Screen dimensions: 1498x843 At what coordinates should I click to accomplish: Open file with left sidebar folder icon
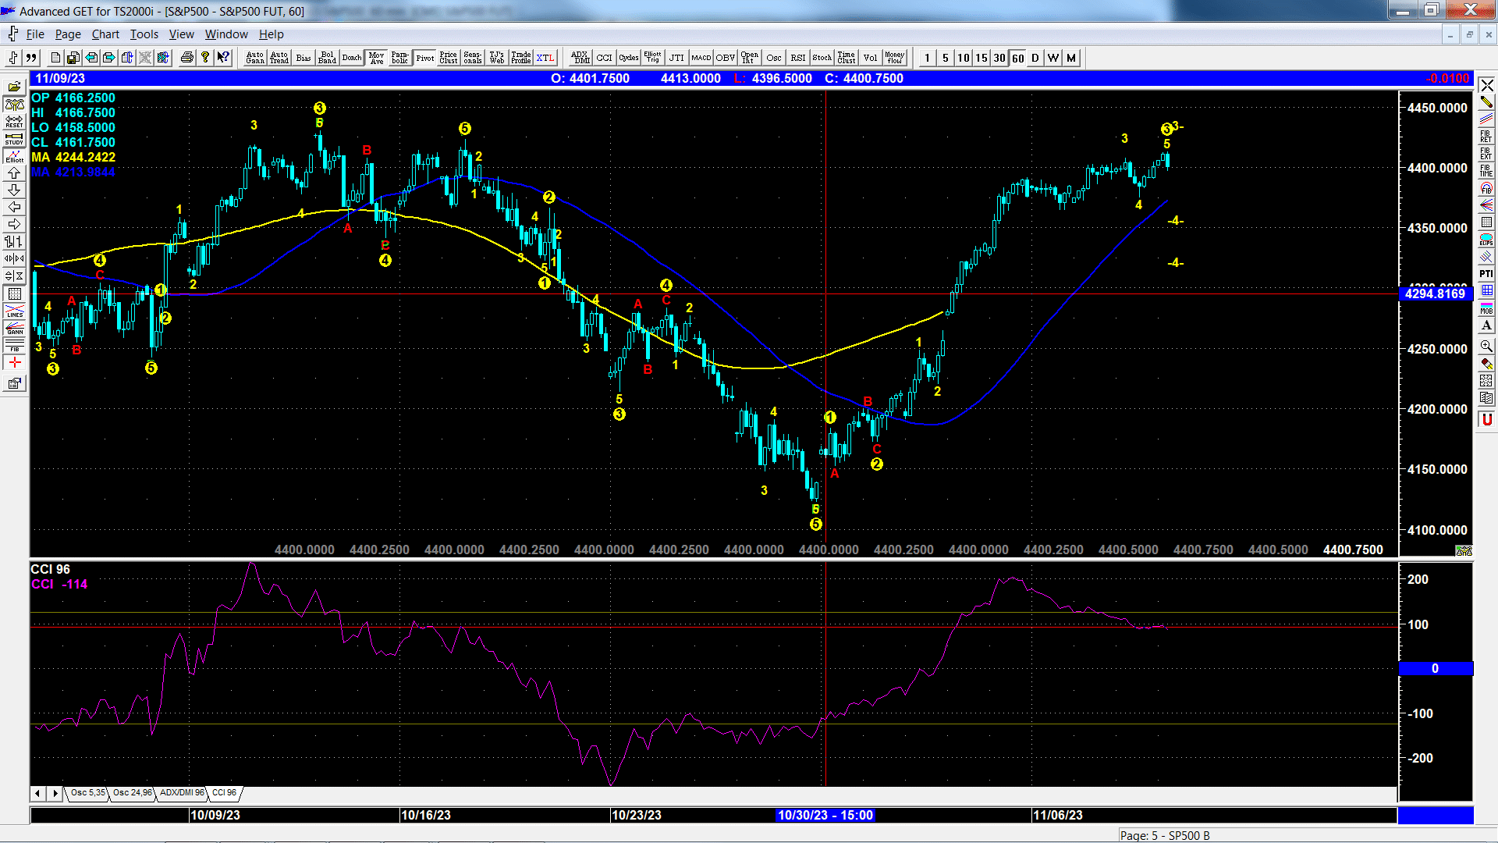14,87
